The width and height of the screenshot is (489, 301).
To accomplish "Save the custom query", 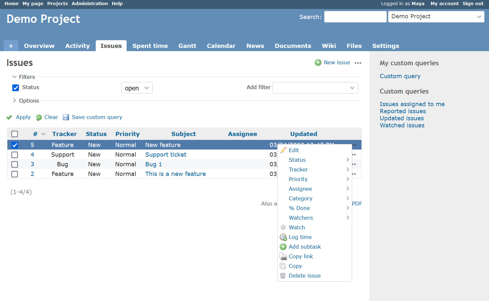I will (x=96, y=117).
